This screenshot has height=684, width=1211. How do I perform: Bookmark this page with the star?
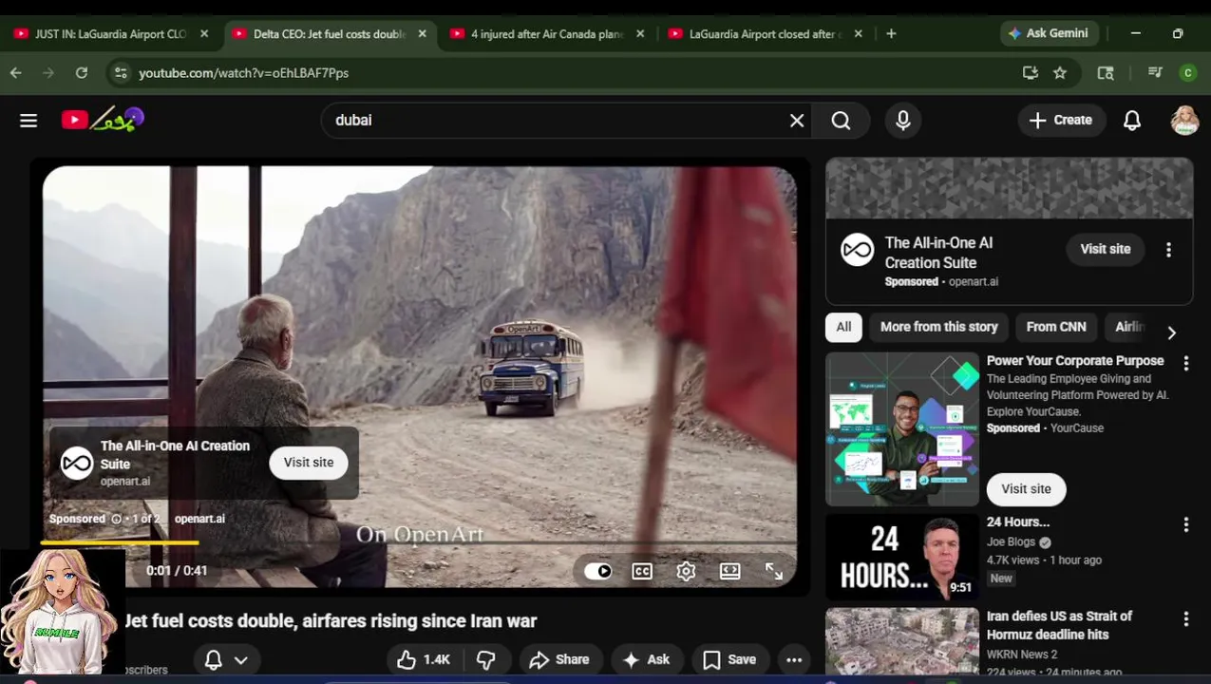click(x=1060, y=72)
